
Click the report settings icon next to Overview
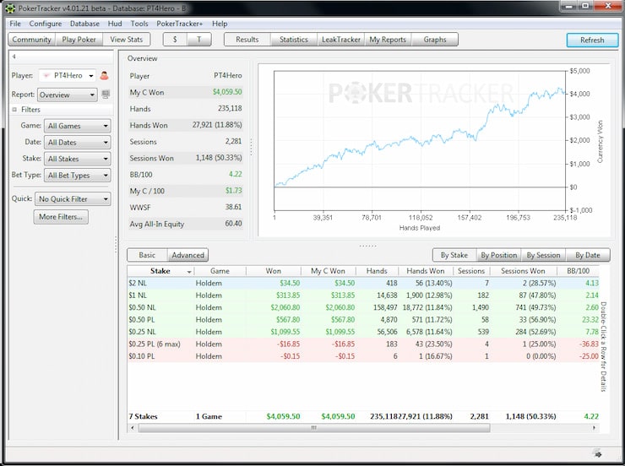(x=106, y=95)
